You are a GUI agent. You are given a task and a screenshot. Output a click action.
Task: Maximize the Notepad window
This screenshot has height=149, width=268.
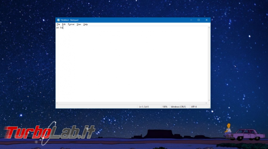(x=199, y=20)
